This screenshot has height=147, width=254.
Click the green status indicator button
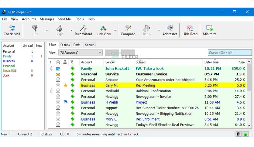point(245,134)
